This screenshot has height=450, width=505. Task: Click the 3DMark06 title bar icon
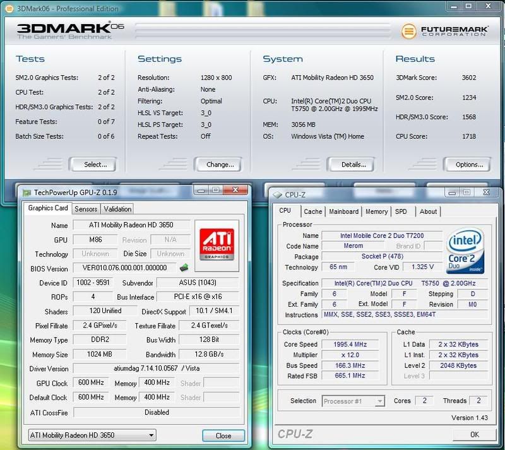coord(9,9)
